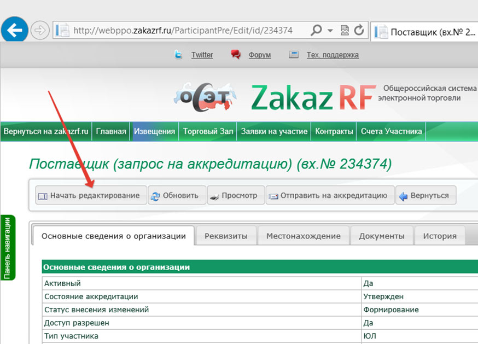Open the Главная menu item
The height and width of the screenshot is (344, 478).
[111, 131]
